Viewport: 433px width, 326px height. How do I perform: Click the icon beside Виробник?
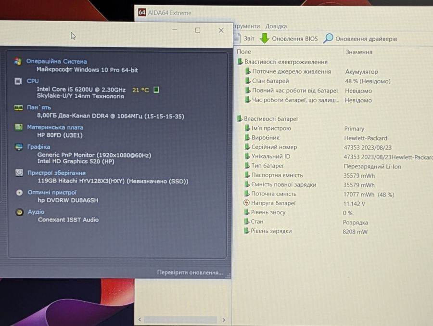coord(247,137)
